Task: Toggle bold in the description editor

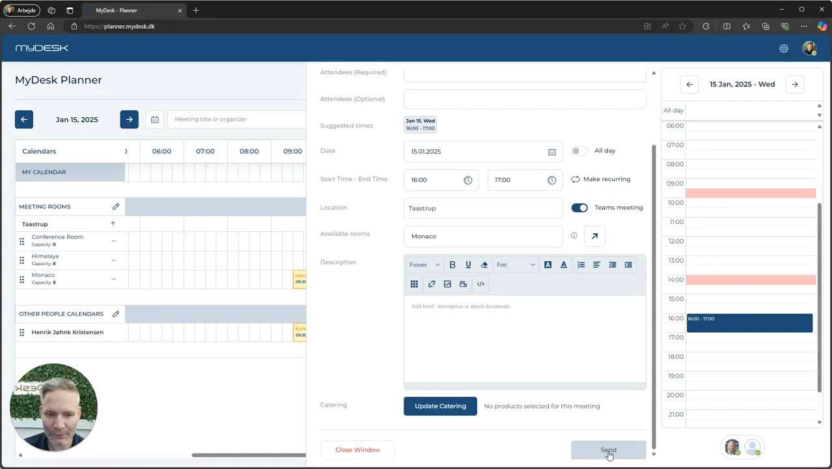Action: point(452,265)
